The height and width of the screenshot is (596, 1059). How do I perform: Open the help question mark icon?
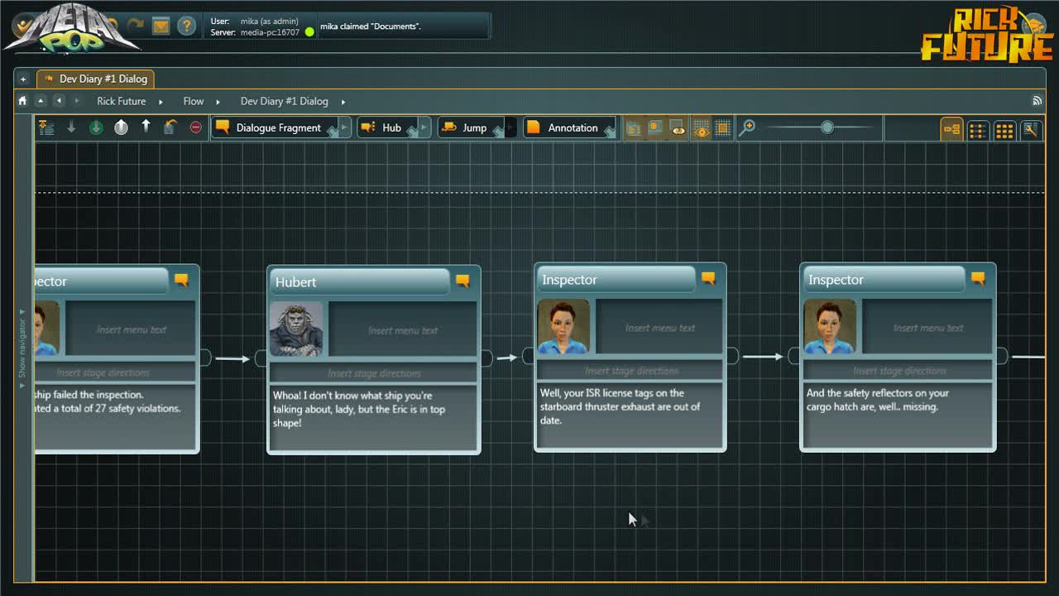[187, 26]
